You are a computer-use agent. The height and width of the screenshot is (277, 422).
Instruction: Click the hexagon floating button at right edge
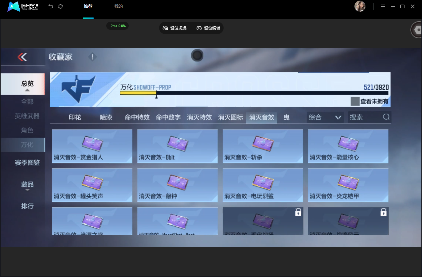[417, 30]
